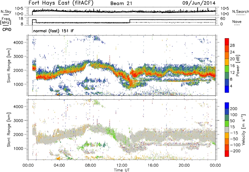The image size is (249, 172).
Task: Select the 'N.Sky' axis label
Action: tap(6, 11)
